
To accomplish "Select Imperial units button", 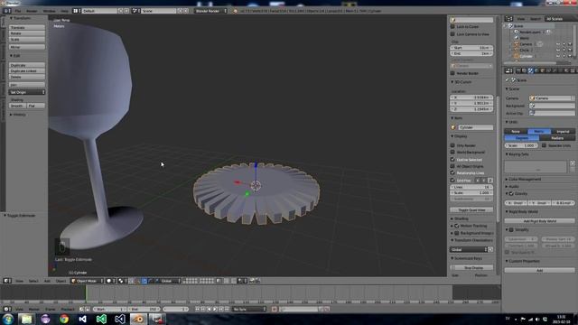I will pos(563,131).
